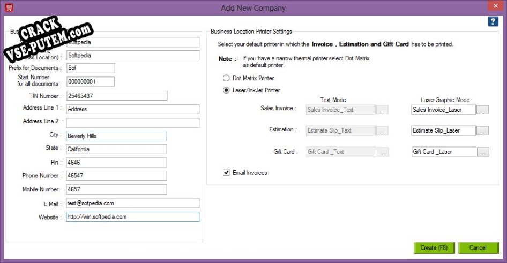Browse for Sales Invoice laser template
Viewport: 507px width, 263px height.
(x=482, y=110)
